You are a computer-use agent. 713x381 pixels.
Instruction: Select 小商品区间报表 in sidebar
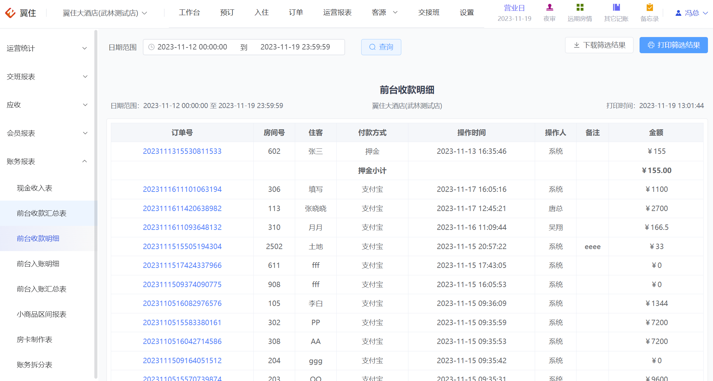(x=47, y=314)
